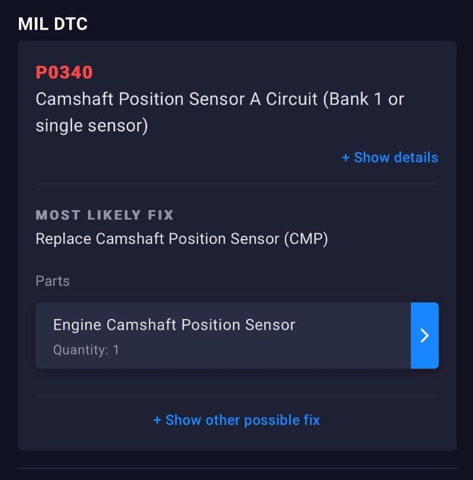Viewport: 473px width, 480px height.
Task: Select Replace Camshaft Position Sensor (CMP) text
Action: pyautogui.click(x=182, y=239)
